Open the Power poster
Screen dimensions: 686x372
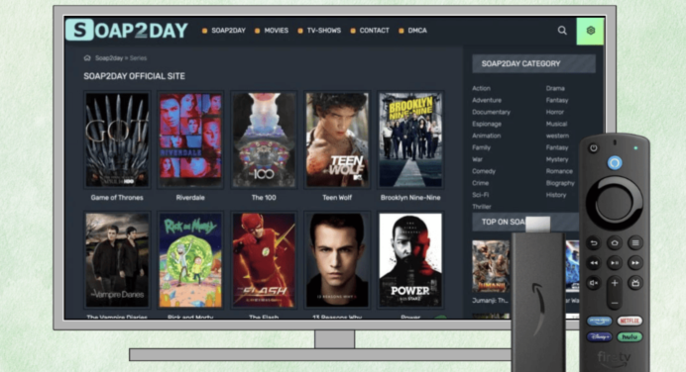410,260
